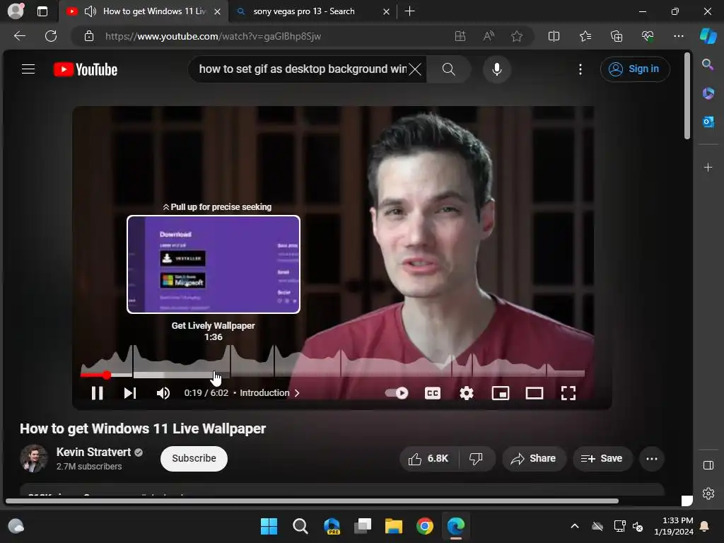Viewport: 724px width, 543px height.
Task: Open browser Collections
Action: 617,36
